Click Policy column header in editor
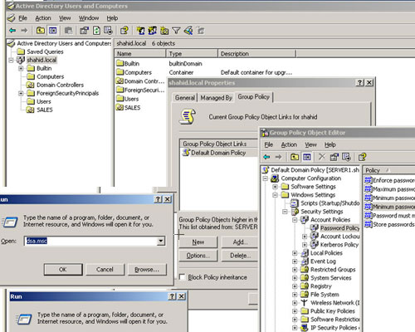Screen dimensions: 415x332 point(388,170)
